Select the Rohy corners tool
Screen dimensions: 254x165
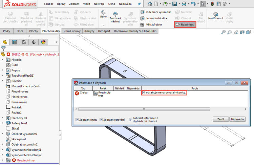point(103,14)
